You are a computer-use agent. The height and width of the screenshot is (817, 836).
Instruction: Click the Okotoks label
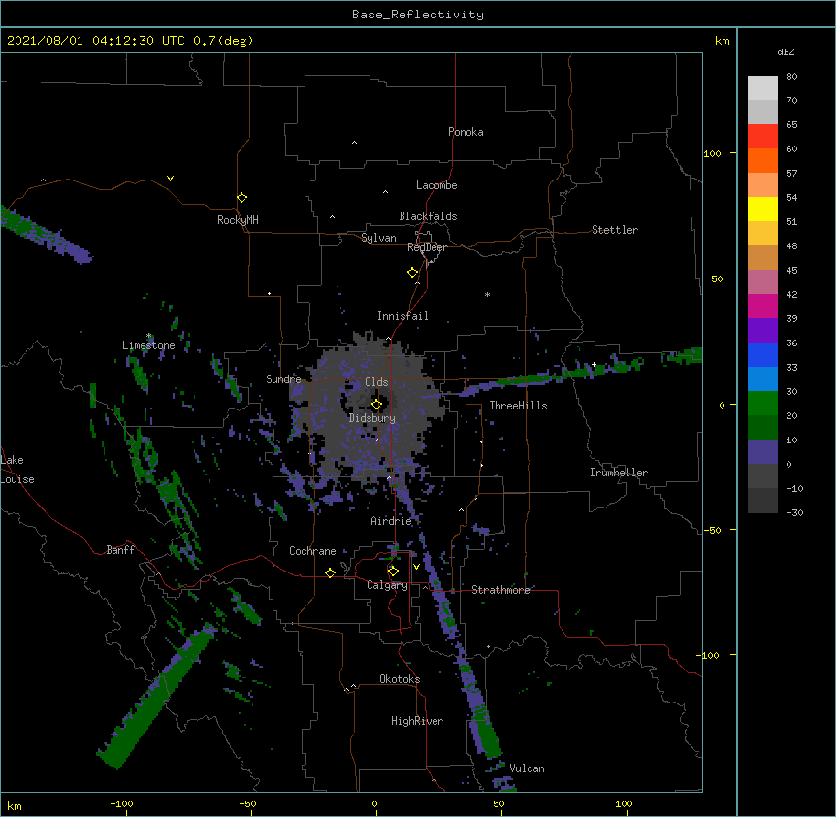click(400, 679)
